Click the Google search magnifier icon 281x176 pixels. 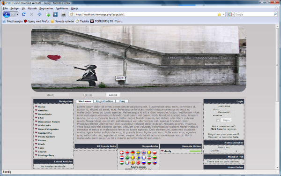pos(275,15)
